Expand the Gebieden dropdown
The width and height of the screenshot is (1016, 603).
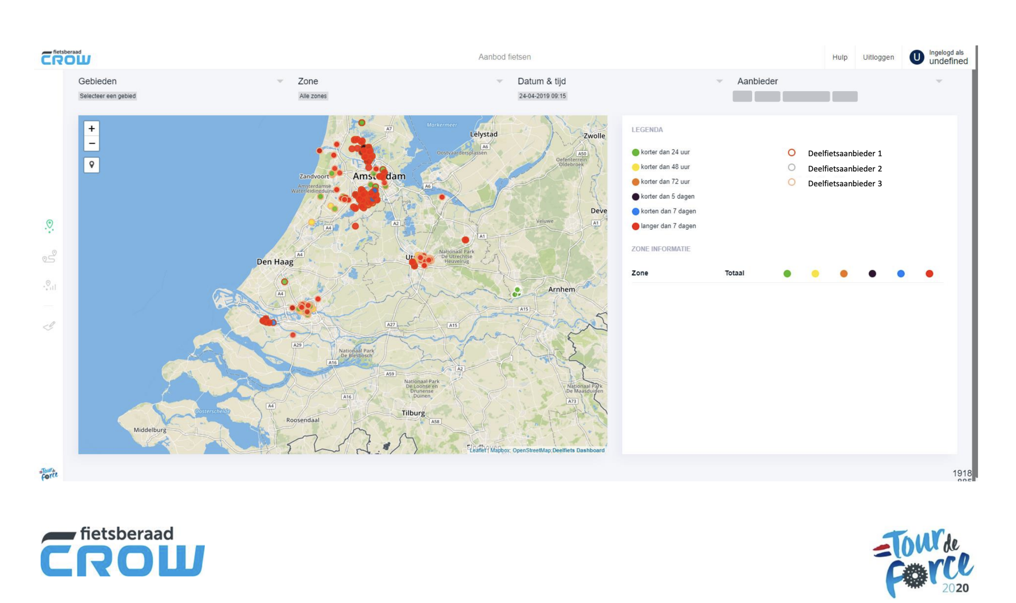(x=279, y=81)
